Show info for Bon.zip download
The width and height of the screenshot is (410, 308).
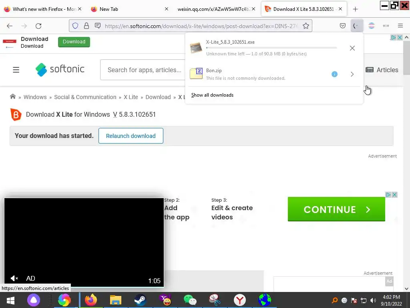334,74
